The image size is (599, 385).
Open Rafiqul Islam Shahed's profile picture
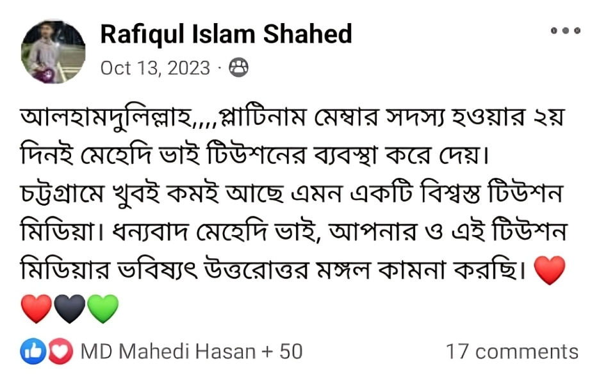pyautogui.click(x=53, y=51)
